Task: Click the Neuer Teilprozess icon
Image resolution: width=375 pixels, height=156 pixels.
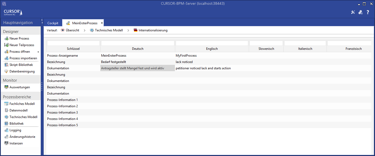Action: tap(7, 45)
